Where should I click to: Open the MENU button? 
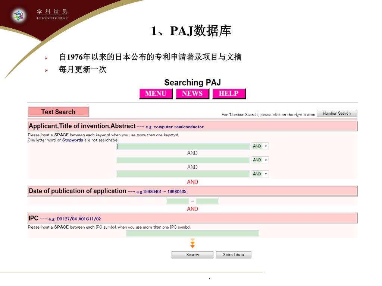point(156,93)
